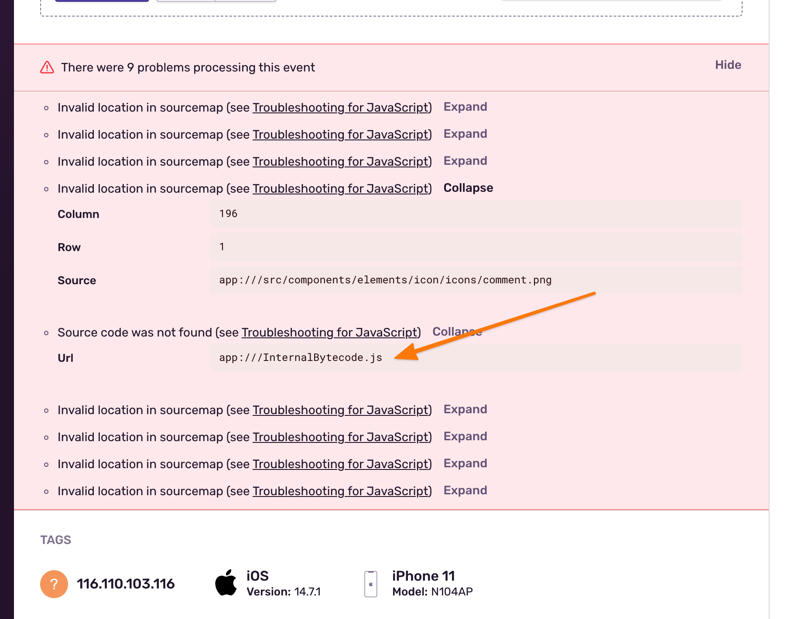The height and width of the screenshot is (619, 787).
Task: Open Troubleshooting for JavaScript from the fourth error
Action: [341, 189]
